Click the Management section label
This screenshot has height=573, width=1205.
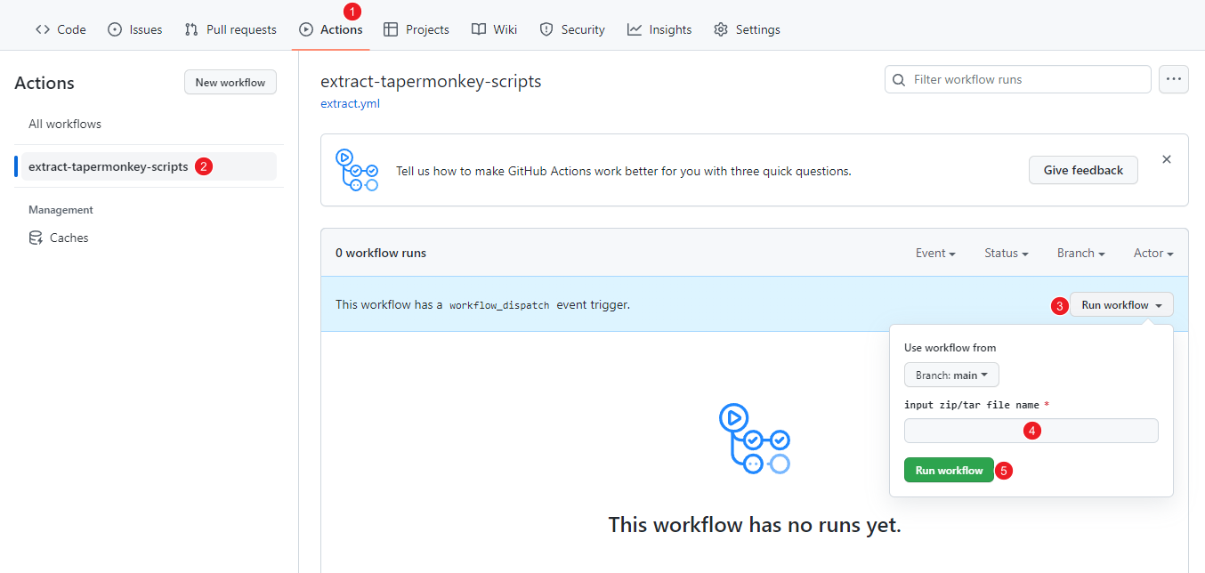pos(61,210)
